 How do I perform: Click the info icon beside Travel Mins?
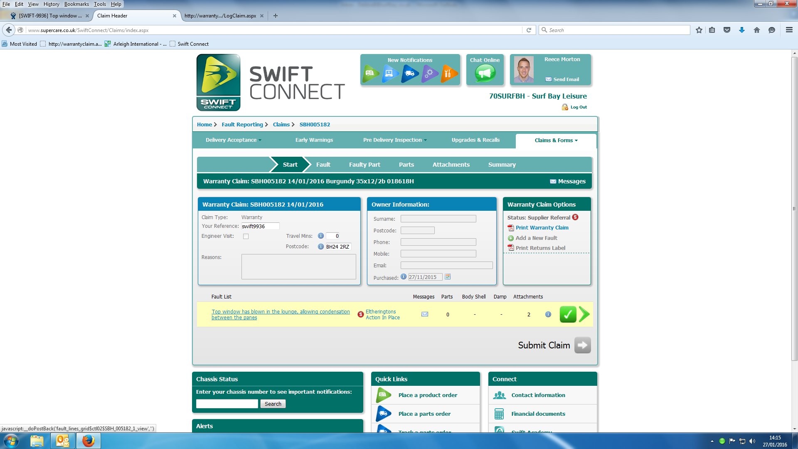tap(320, 236)
